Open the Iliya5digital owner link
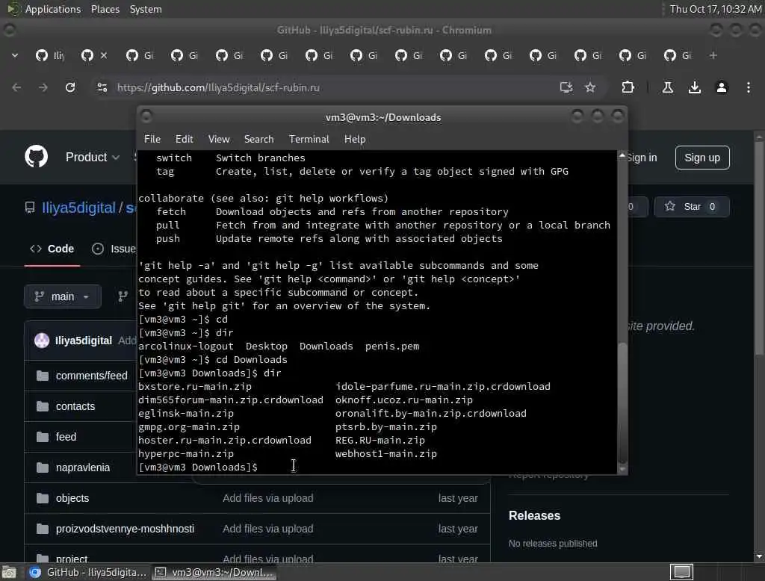Image resolution: width=765 pixels, height=581 pixels. click(x=78, y=208)
